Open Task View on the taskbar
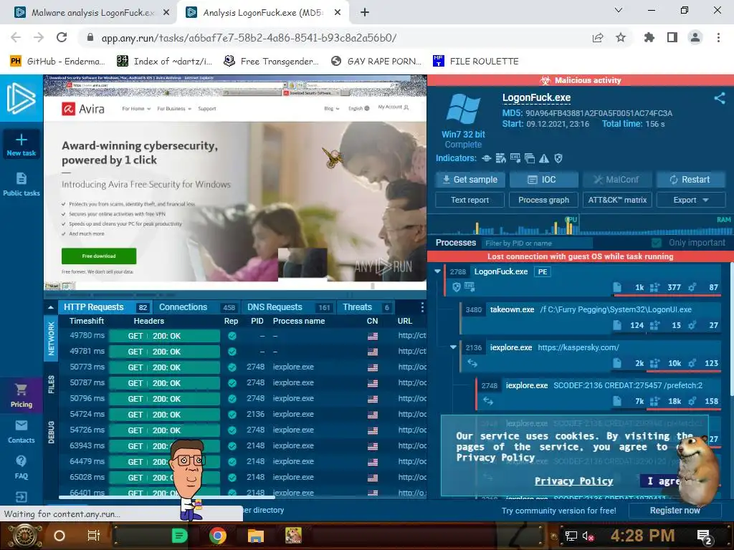 (94, 536)
